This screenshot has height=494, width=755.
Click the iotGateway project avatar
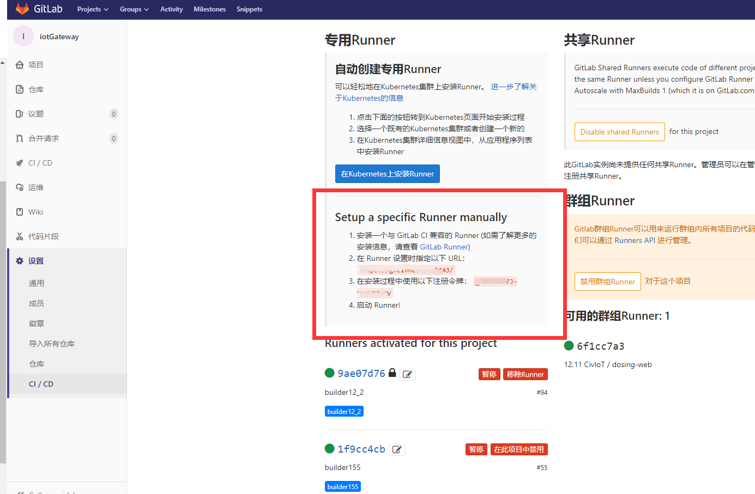click(23, 36)
